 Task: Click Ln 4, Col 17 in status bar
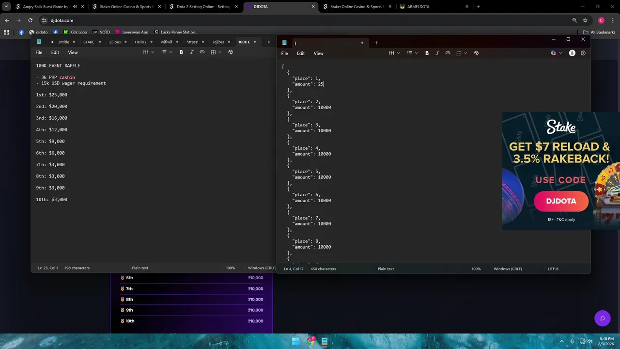click(294, 269)
